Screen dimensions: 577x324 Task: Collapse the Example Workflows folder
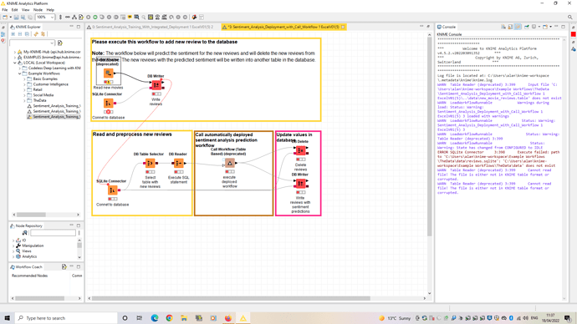coord(20,73)
